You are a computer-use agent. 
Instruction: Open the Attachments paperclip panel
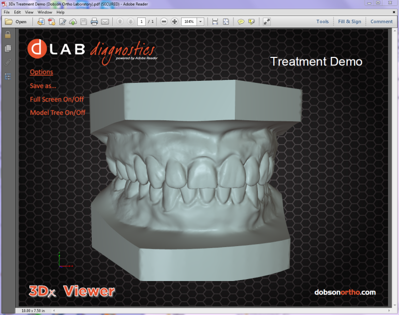[8, 62]
